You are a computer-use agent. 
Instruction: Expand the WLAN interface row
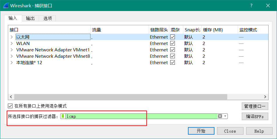tap(12, 43)
